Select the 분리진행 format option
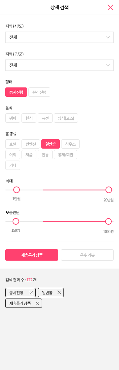Image resolution: width=119 pixels, height=370 pixels. [39, 92]
